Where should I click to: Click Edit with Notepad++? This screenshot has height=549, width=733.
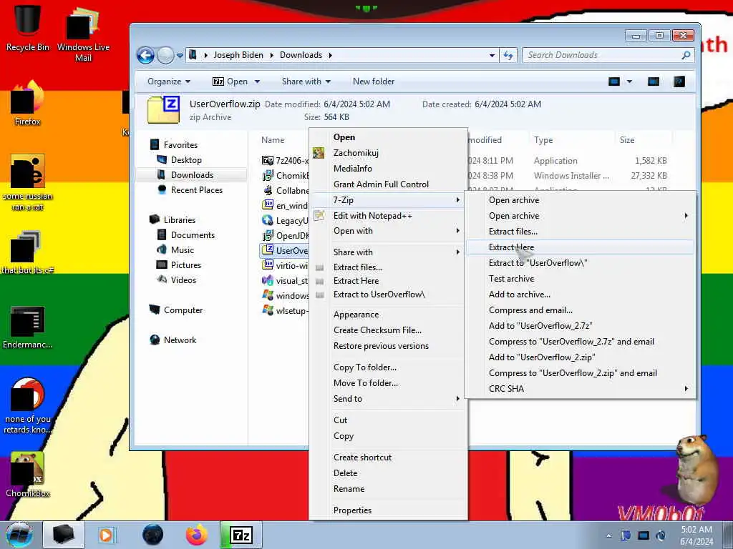[x=387, y=216]
